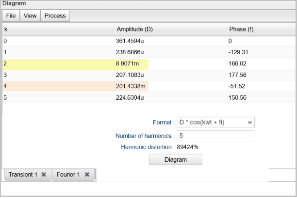Expand the Format dropdown
The image size is (297, 198).
coord(215,122)
